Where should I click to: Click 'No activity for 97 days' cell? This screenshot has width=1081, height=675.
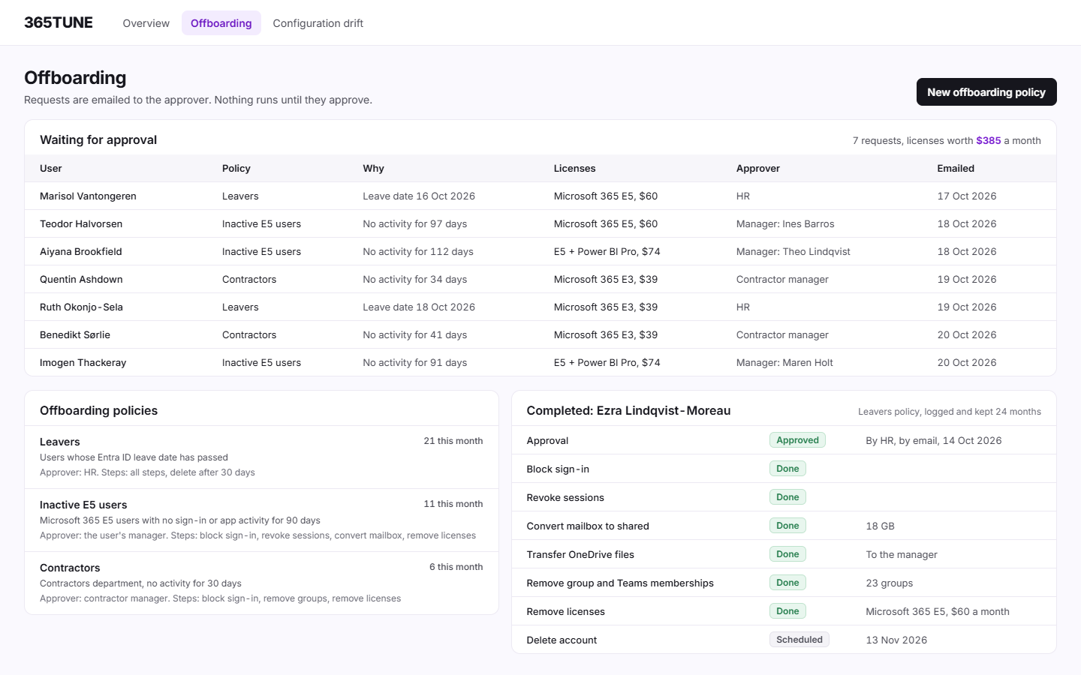click(x=415, y=223)
